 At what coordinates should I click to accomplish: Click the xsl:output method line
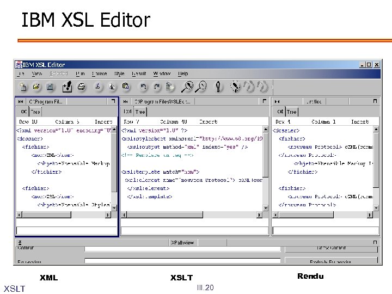tap(187, 147)
